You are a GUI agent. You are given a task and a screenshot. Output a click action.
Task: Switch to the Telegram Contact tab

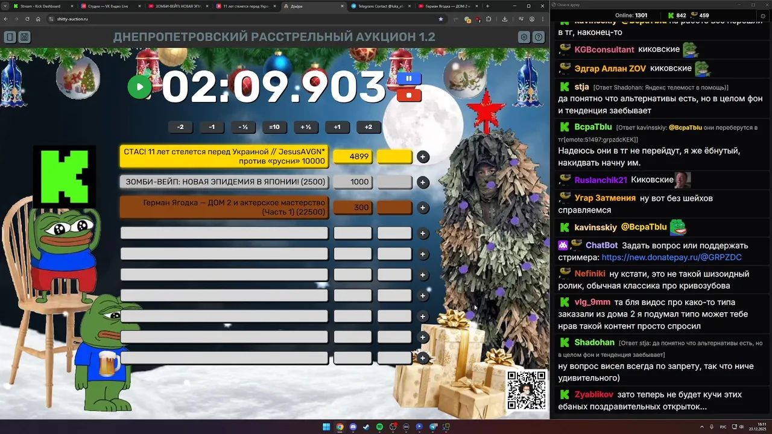pos(380,6)
